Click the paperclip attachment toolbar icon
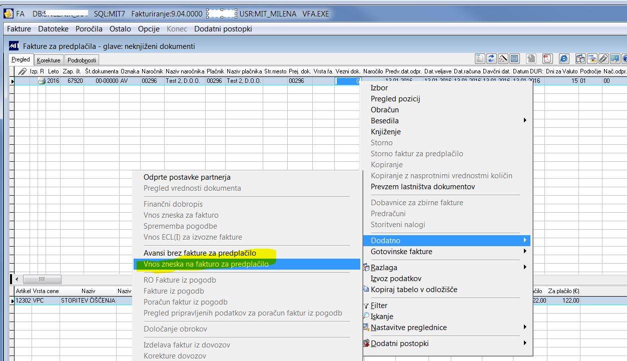 point(603,58)
